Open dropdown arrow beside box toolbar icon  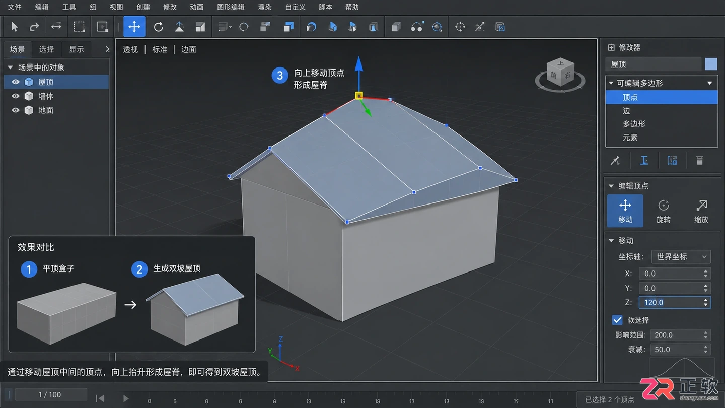tap(230, 27)
